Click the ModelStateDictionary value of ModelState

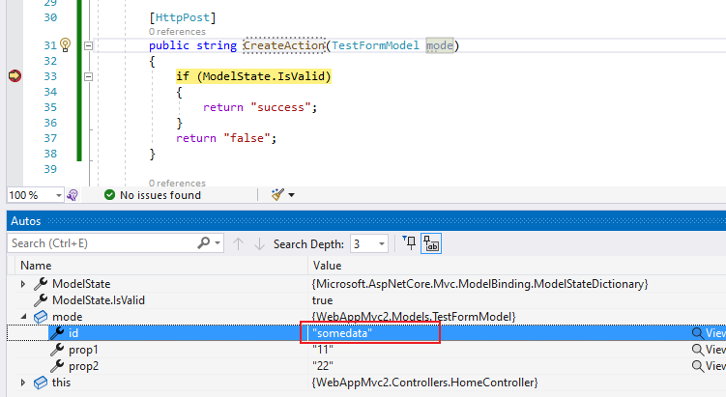click(x=480, y=284)
